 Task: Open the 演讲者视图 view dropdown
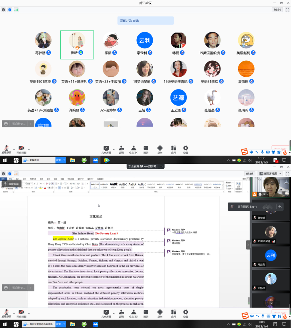point(270,174)
